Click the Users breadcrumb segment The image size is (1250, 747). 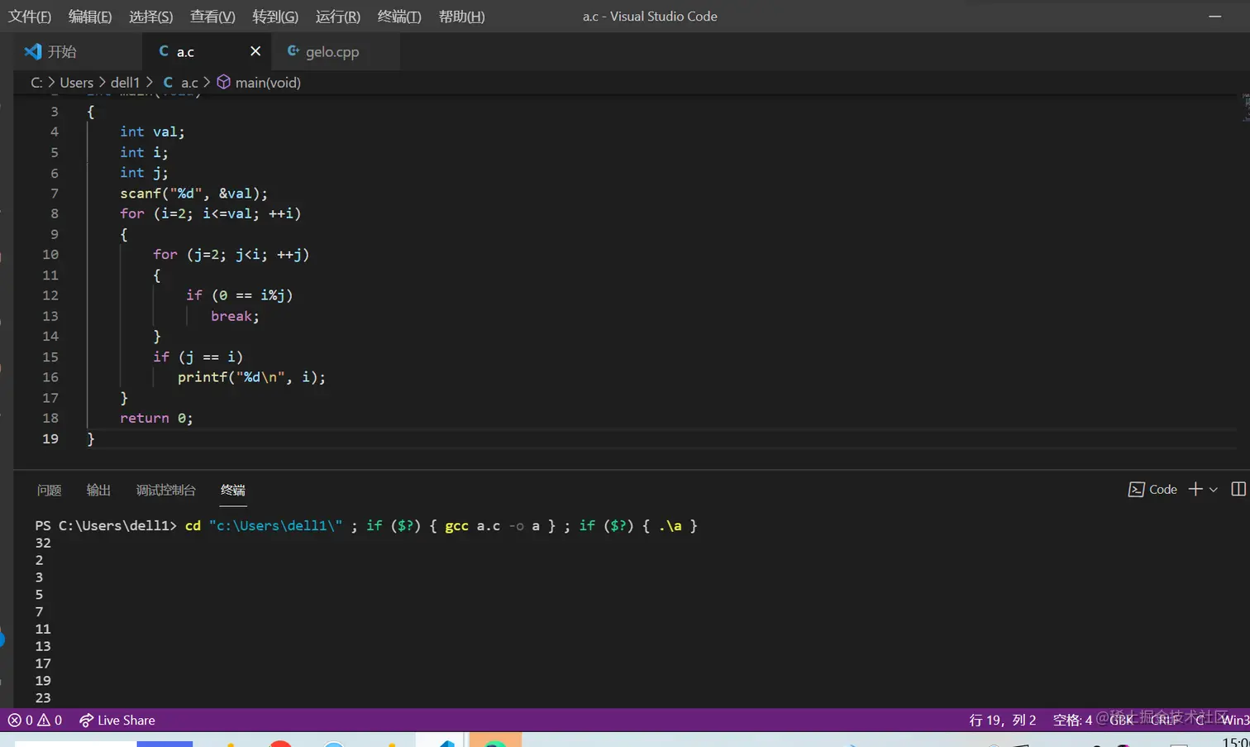tap(77, 83)
